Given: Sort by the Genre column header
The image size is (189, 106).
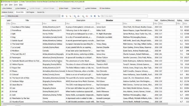Looking at the screenshot, I should [54, 20].
